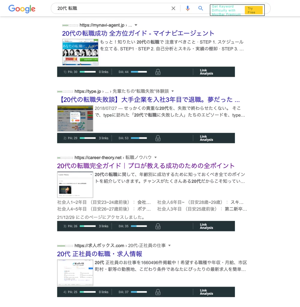Clear the search box text
Screen dimensions: 300x307
click(x=173, y=8)
